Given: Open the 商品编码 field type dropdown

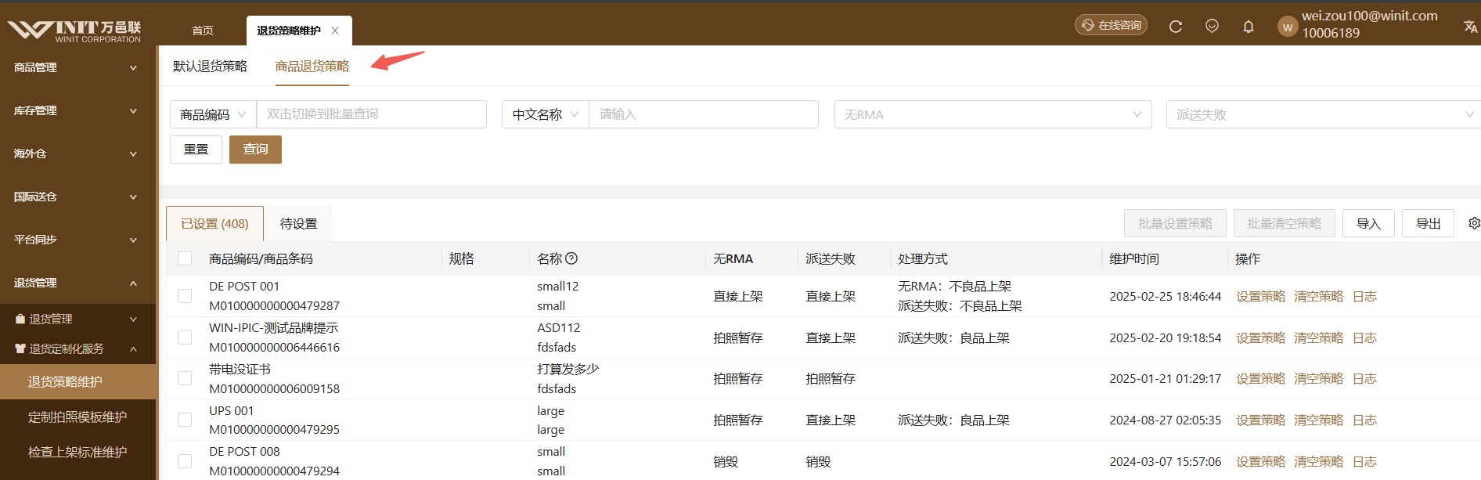Looking at the screenshot, I should (213, 114).
